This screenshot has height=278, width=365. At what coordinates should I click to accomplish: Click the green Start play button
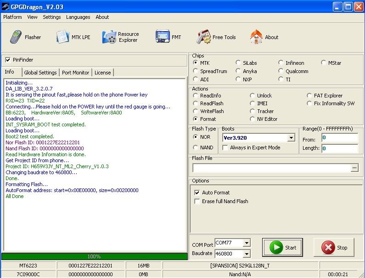point(283,247)
